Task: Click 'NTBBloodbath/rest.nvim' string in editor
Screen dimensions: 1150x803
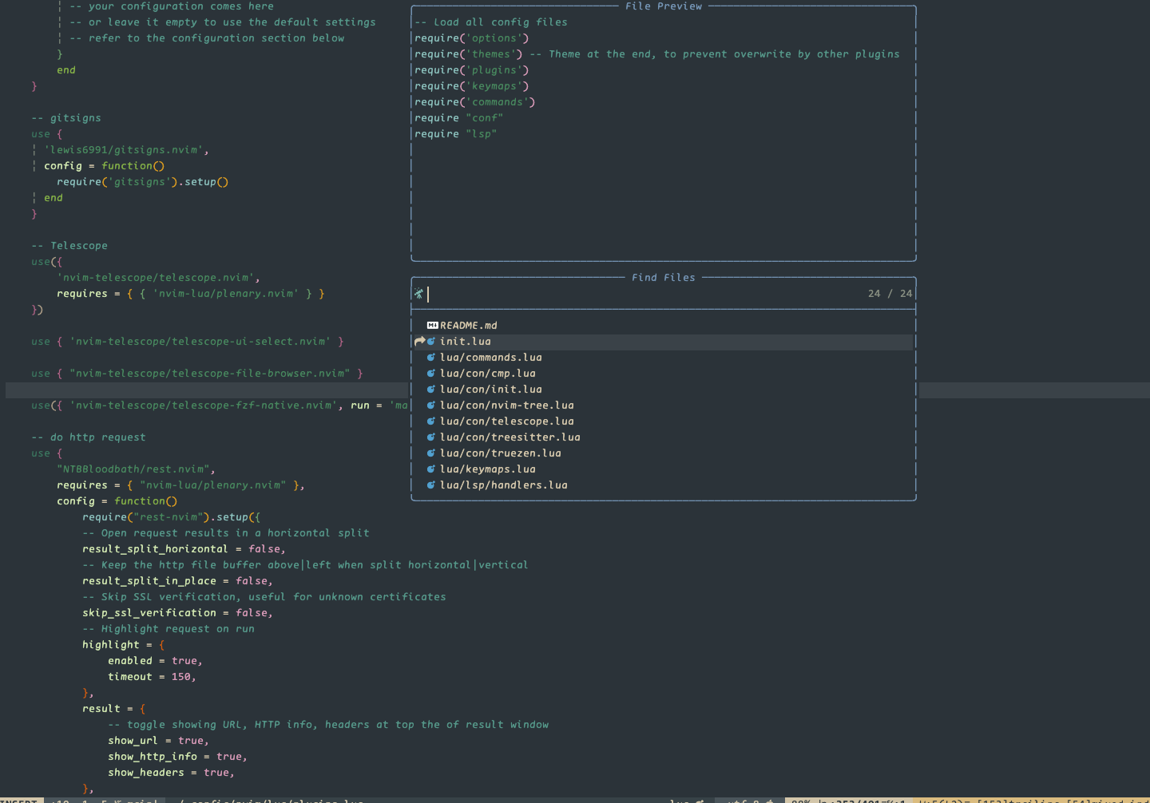Action: 133,469
